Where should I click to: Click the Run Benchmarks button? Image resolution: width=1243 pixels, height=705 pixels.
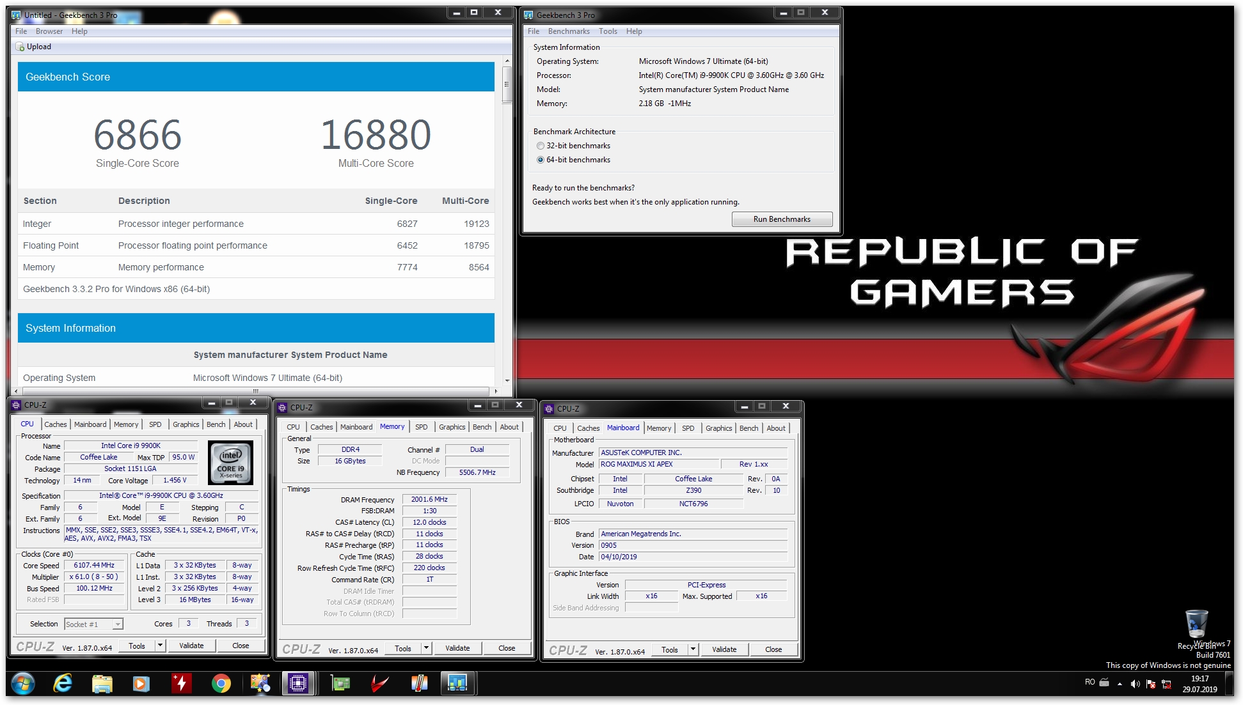click(x=782, y=219)
